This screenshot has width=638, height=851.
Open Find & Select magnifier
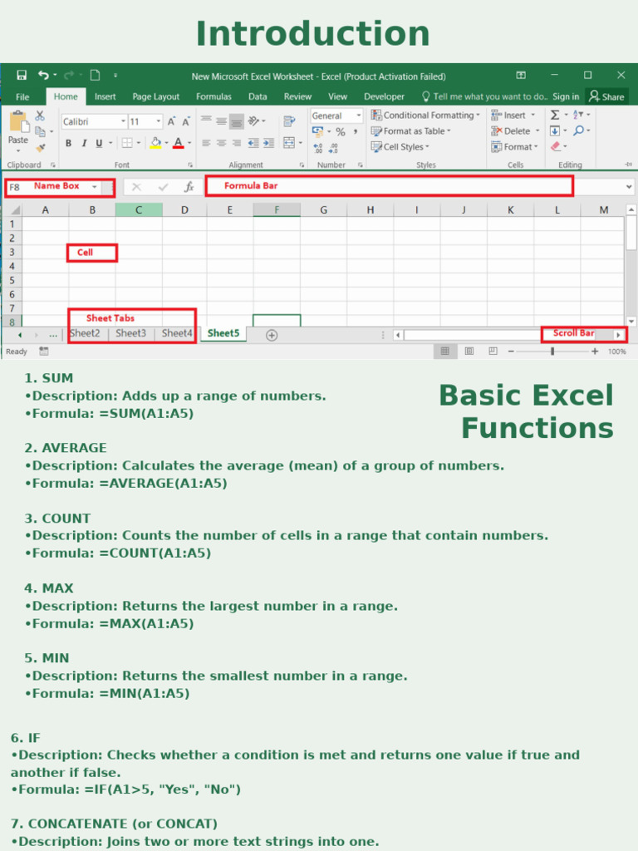pyautogui.click(x=579, y=130)
